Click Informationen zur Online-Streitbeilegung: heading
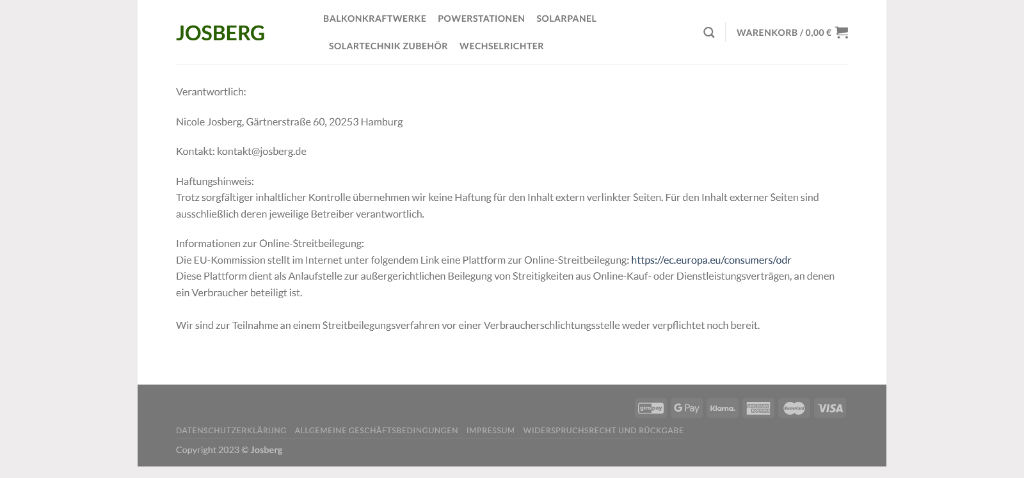 coord(270,243)
